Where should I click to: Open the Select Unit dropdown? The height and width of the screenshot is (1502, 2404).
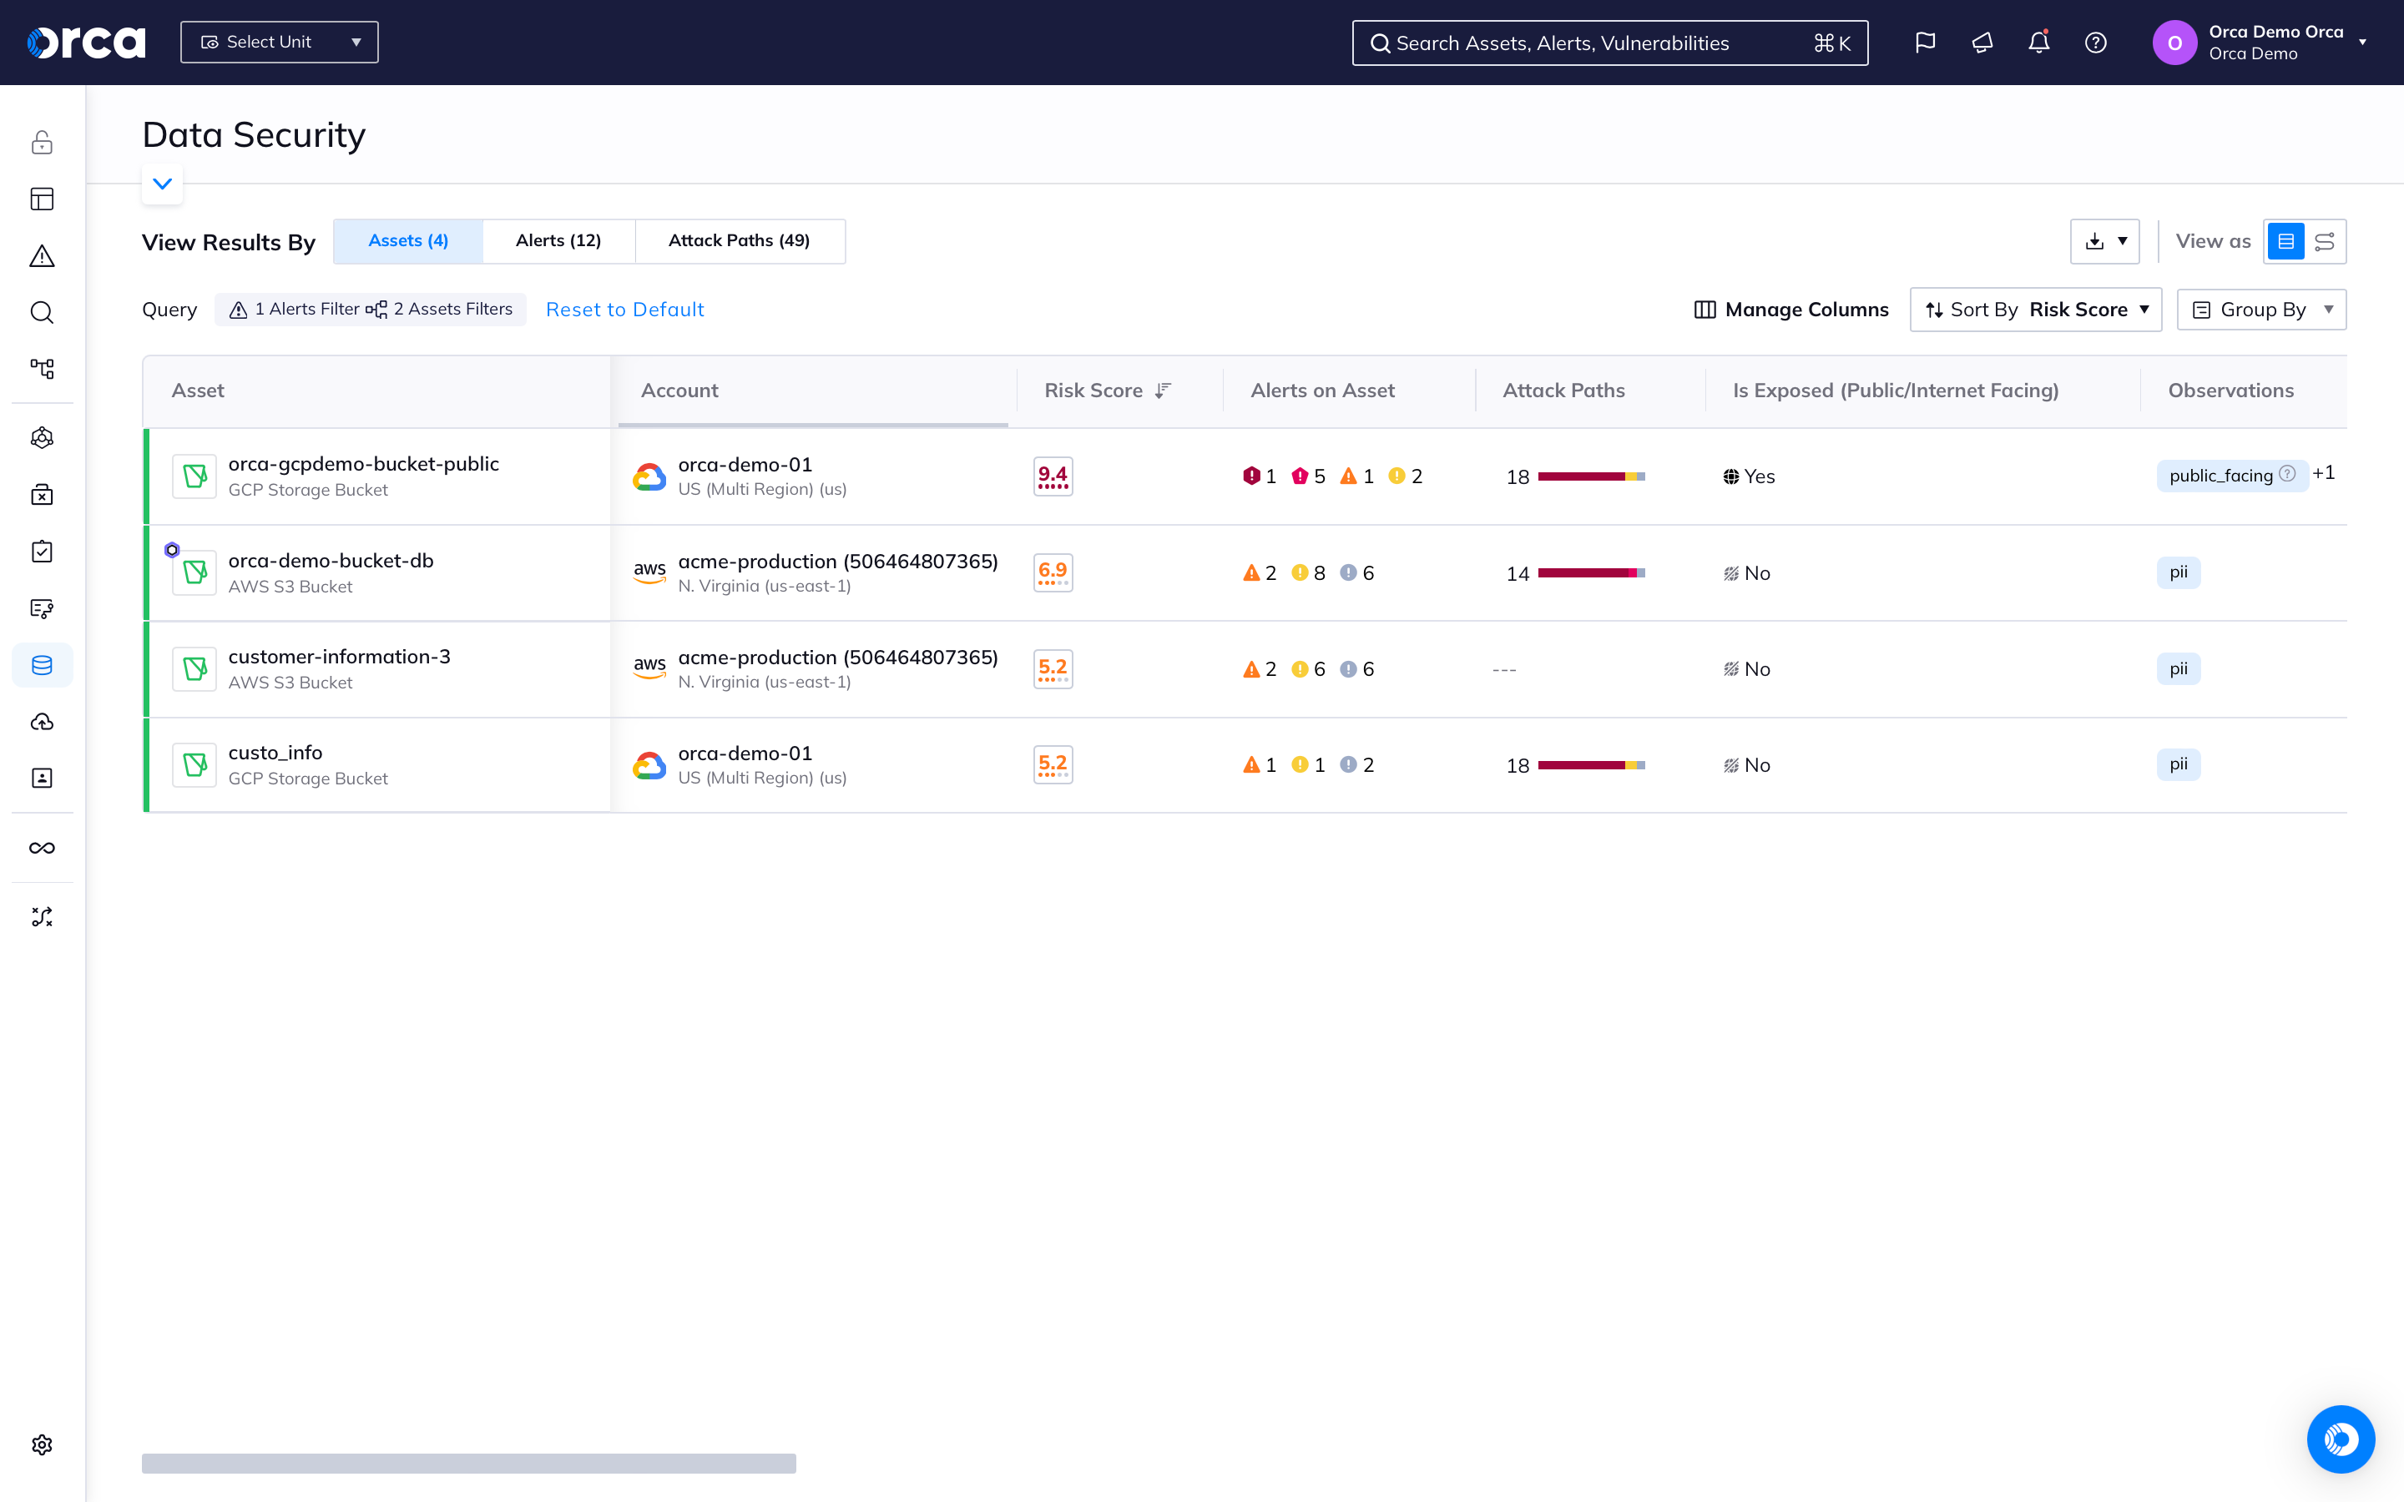point(279,43)
